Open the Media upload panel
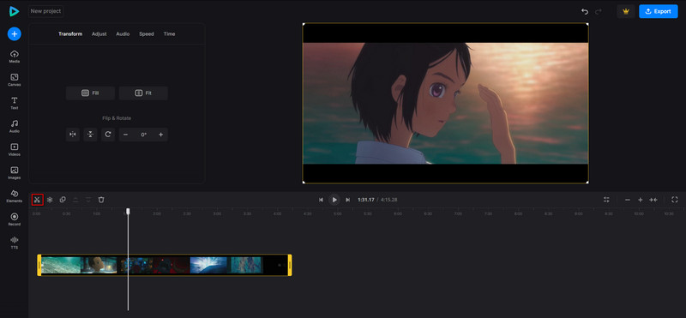Screen dimensions: 686x318 point(15,57)
